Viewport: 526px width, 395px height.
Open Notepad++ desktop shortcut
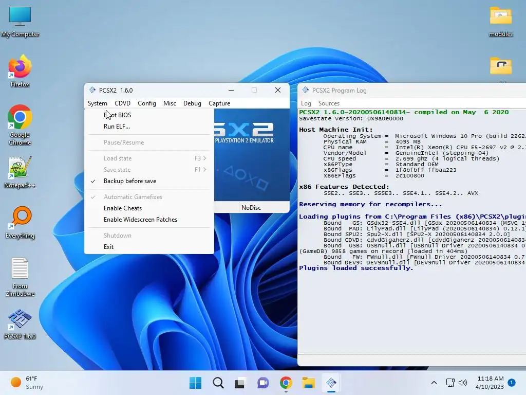tap(20, 172)
